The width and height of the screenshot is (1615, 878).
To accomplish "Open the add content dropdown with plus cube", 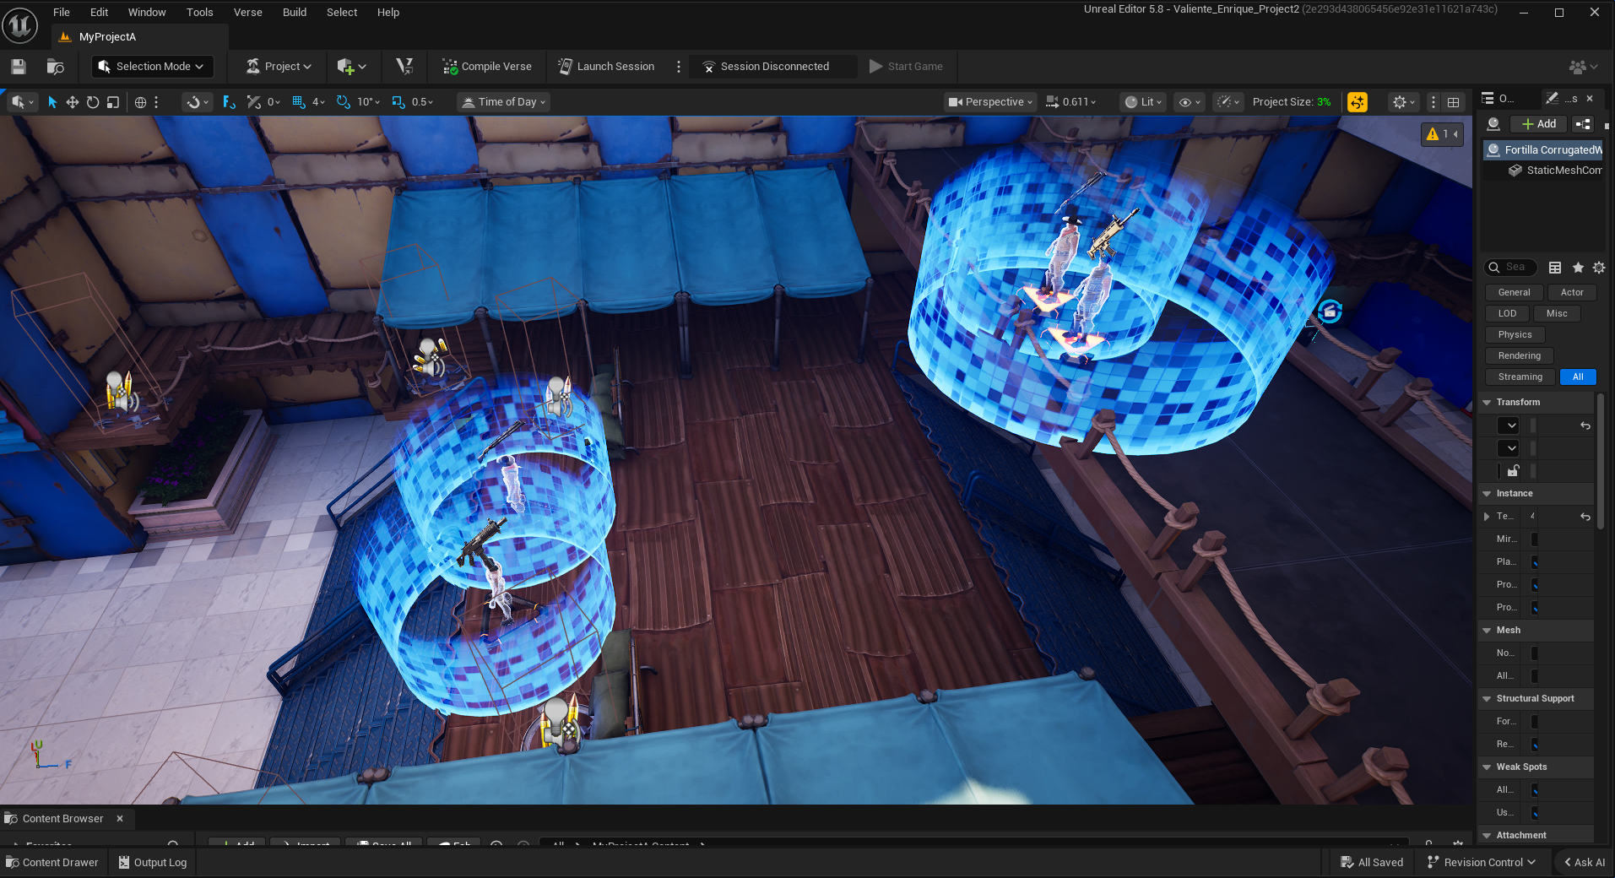I will click(x=351, y=67).
